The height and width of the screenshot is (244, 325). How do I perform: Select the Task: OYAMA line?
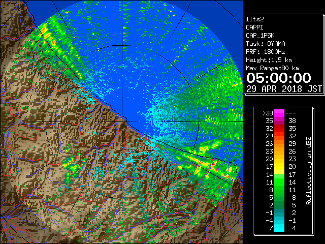coord(266,44)
